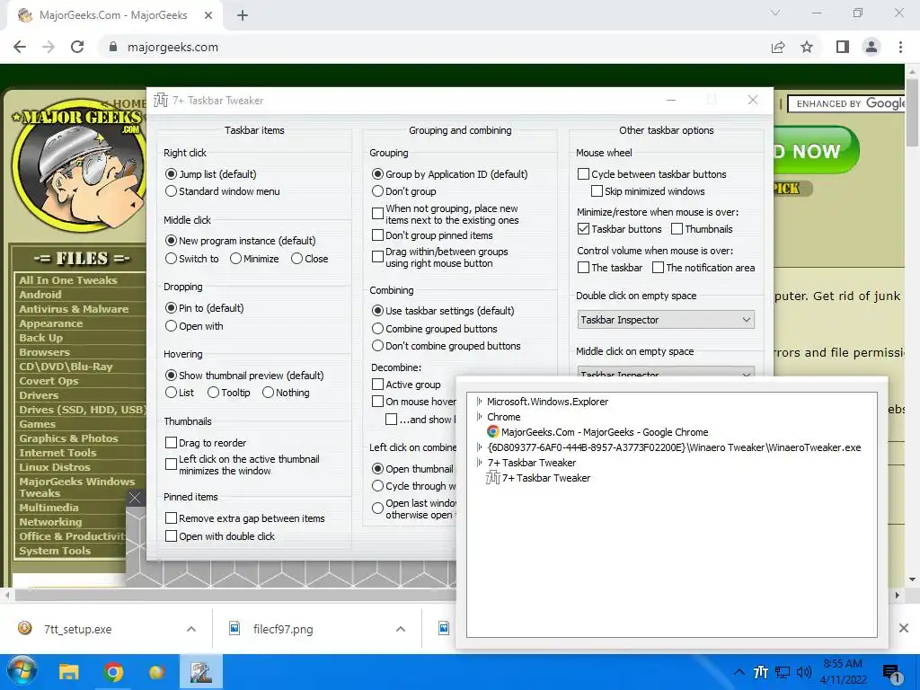This screenshot has height=690, width=920.
Task: Click the tab search chevron in Chrome
Action: 775,13
